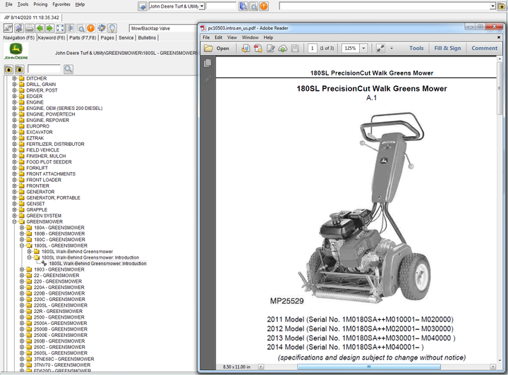Expand the 2500E - GREENSMOWER folder
This screenshot has width=508, height=375.
pos(22,335)
